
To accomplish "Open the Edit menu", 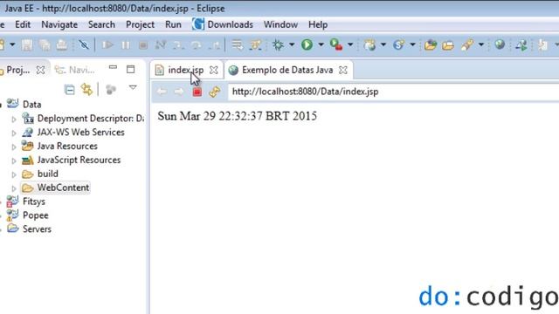I will (23, 24).
